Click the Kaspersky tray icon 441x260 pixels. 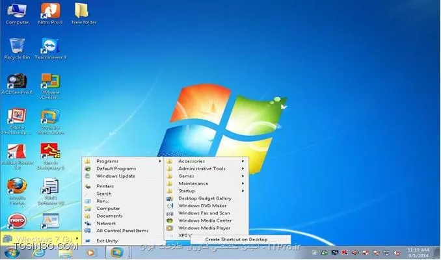pyautogui.click(x=345, y=252)
